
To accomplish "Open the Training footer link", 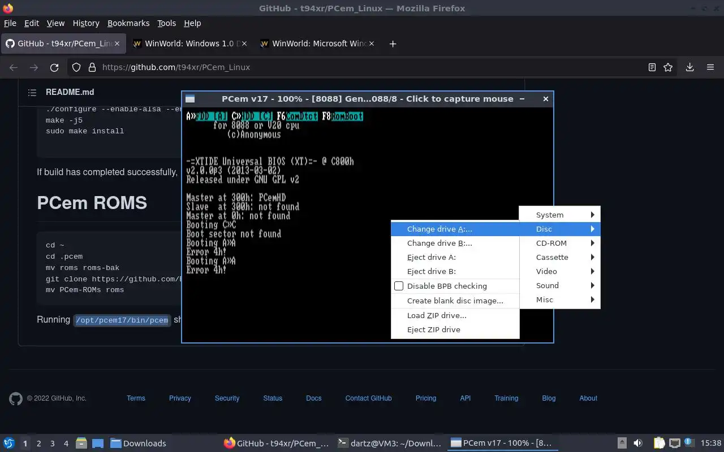I will point(506,398).
